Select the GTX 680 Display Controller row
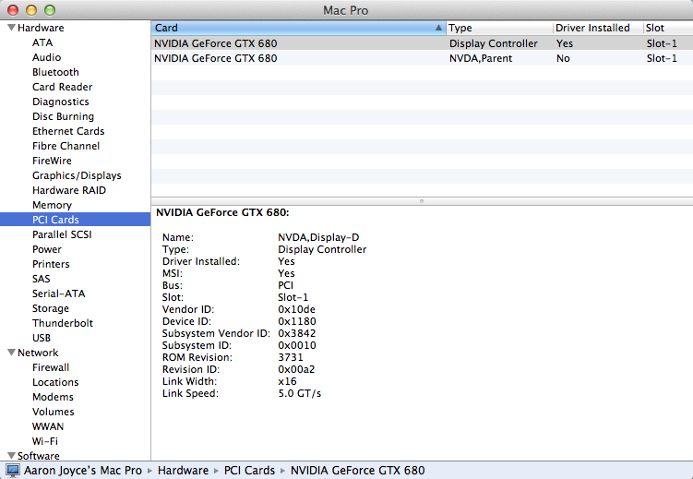This screenshot has width=693, height=479. 422,43
